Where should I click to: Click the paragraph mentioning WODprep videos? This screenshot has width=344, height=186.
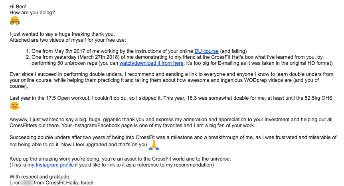pyautogui.click(x=171, y=80)
